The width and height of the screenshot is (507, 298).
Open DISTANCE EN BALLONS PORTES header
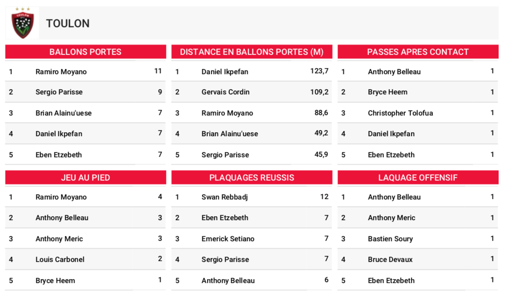click(252, 52)
